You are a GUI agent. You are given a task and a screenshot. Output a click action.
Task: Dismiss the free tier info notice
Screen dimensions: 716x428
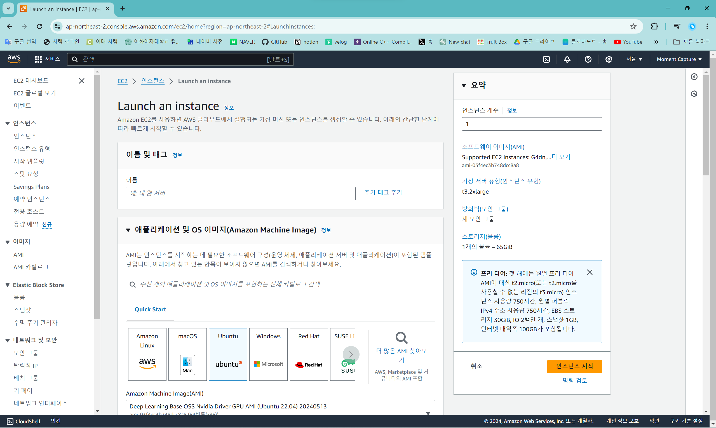tap(590, 272)
